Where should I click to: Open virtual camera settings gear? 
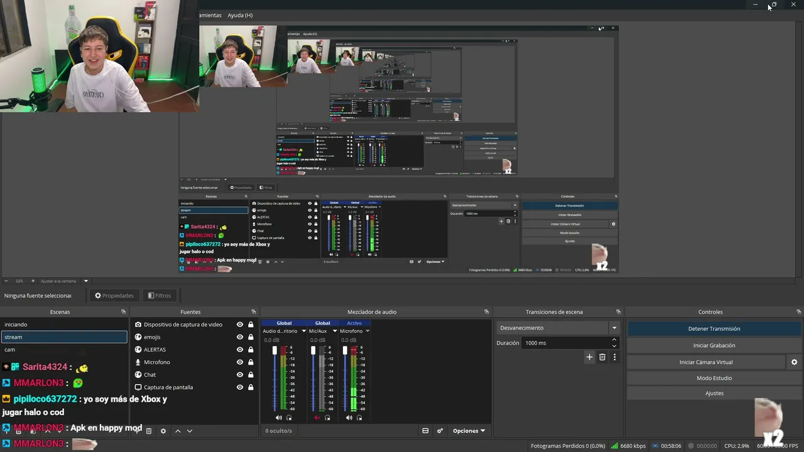coord(794,362)
